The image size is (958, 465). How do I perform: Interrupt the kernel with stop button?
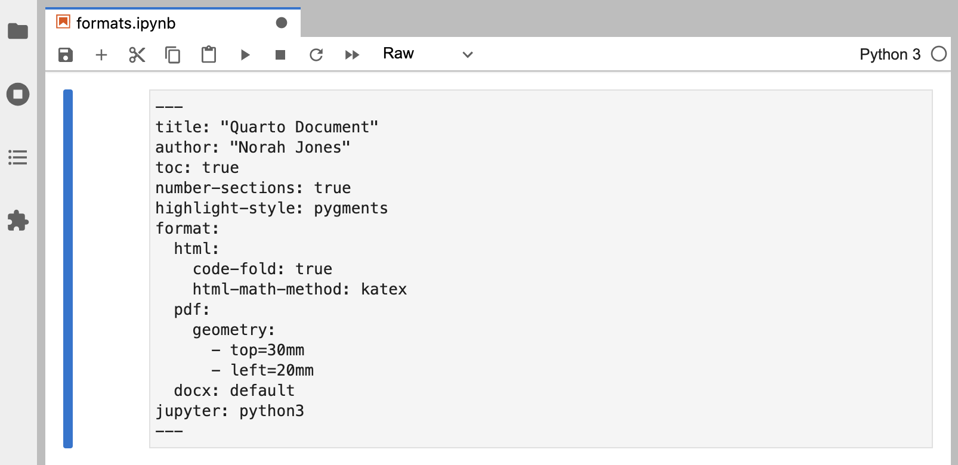pyautogui.click(x=280, y=55)
